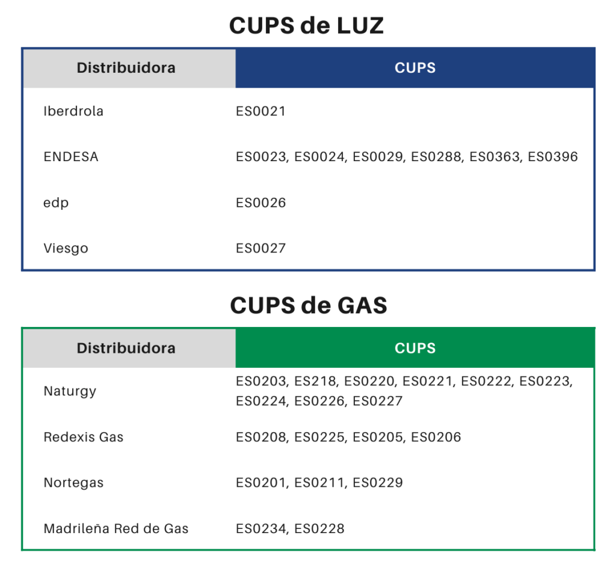
Task: Click the "CUPS de LUZ" title
Action: (307, 26)
